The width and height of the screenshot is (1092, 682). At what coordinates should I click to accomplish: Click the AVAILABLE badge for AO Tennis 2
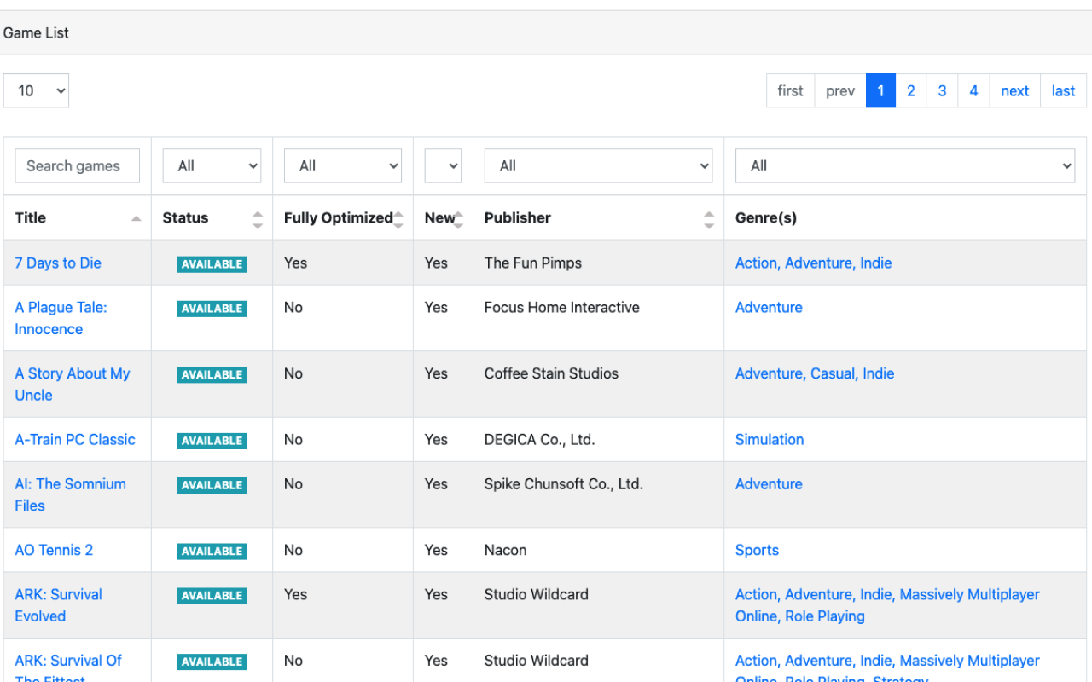click(212, 552)
